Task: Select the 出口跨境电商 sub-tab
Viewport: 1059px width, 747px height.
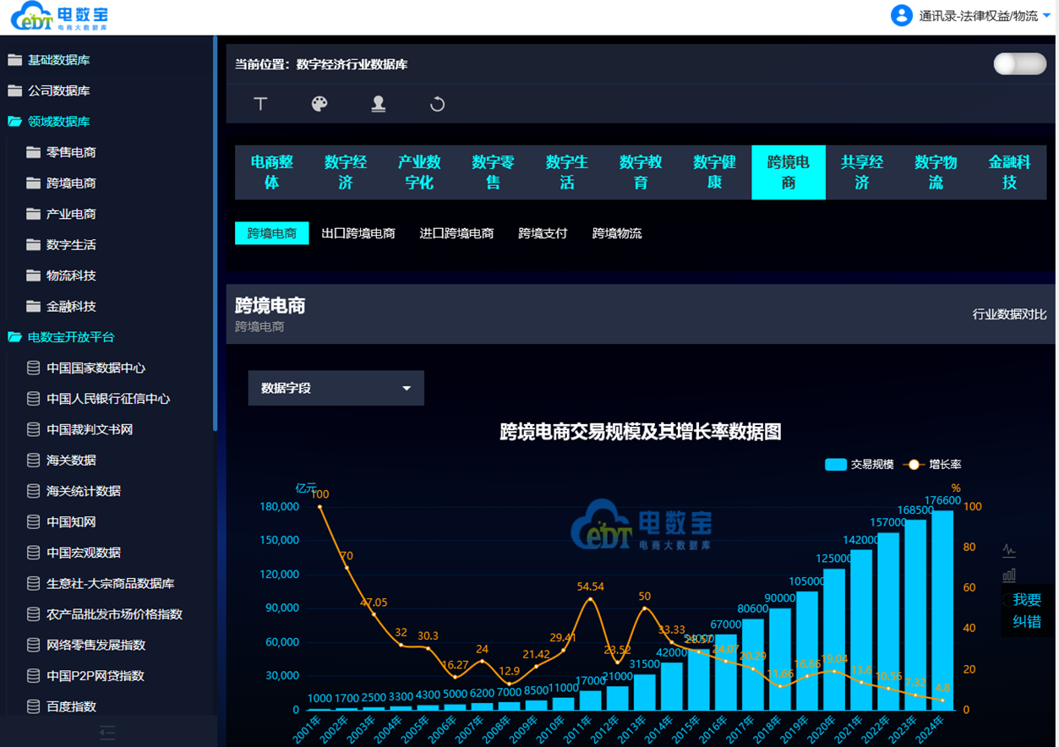Action: (x=358, y=233)
